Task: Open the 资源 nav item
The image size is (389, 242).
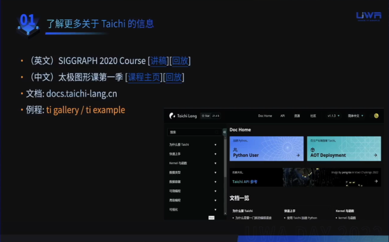Action: [297, 116]
